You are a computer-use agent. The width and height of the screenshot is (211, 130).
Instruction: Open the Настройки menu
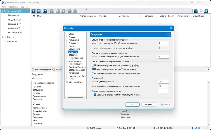coord(13,7)
